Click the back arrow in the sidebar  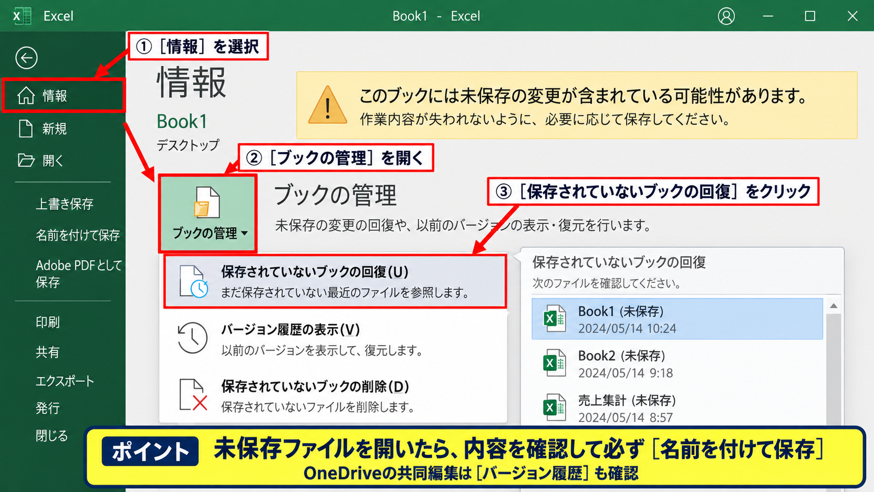click(x=26, y=58)
